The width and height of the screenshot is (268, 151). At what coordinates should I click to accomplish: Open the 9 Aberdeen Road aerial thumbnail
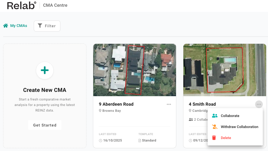pyautogui.click(x=135, y=70)
